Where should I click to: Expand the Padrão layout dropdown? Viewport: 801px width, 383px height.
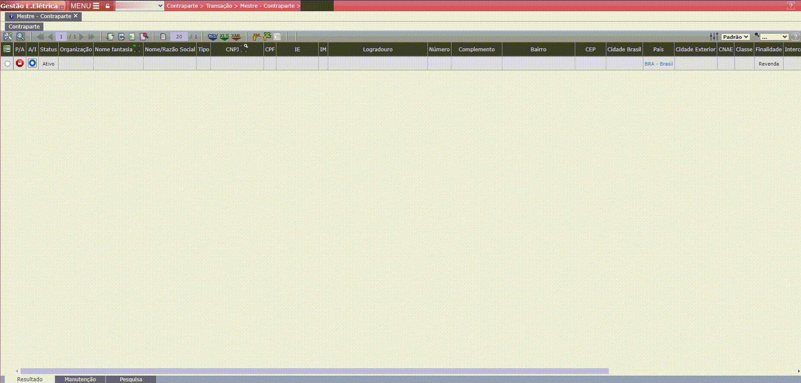point(735,37)
